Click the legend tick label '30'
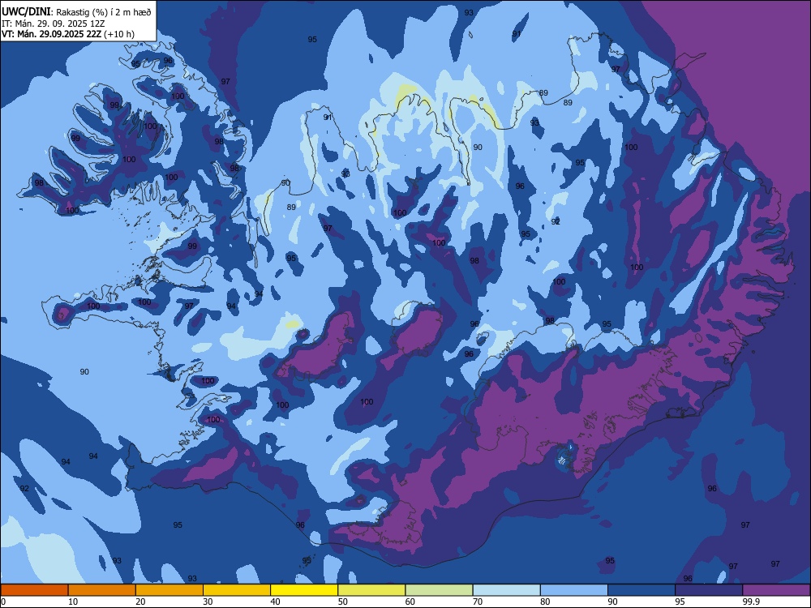 pyautogui.click(x=208, y=602)
